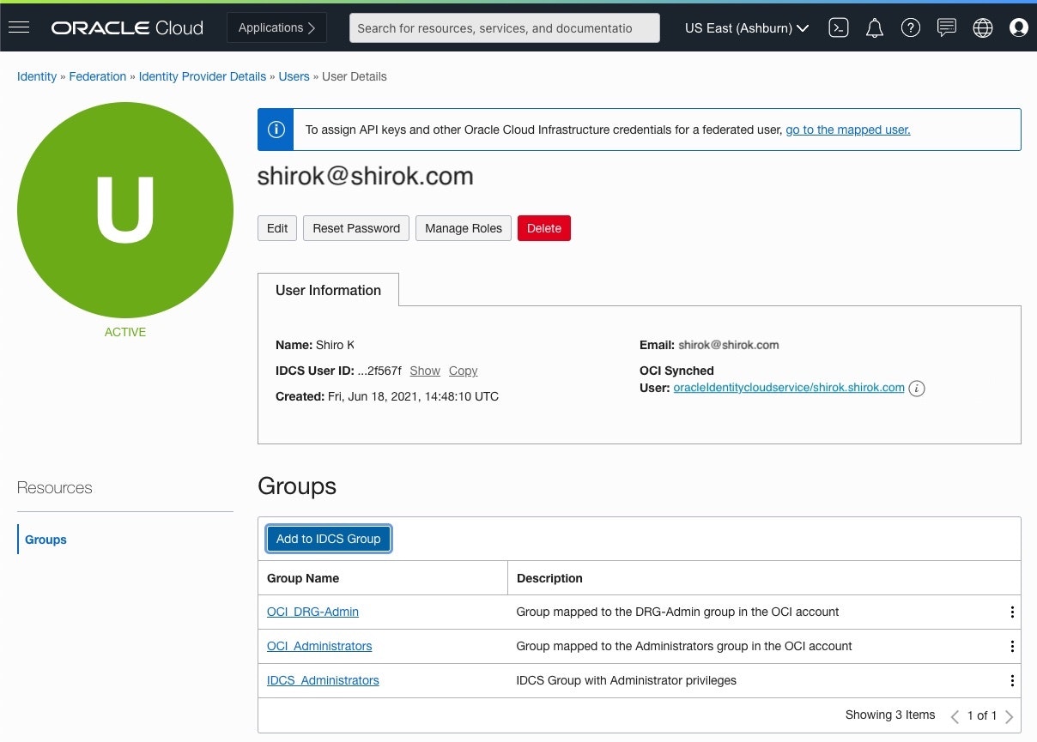The image size is (1037, 742).
Task: Open actions menu for OCI_DRG-Admin row
Action: coord(1012,612)
